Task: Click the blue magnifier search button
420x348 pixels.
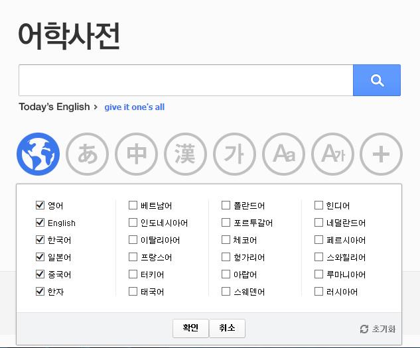Action: (377, 80)
